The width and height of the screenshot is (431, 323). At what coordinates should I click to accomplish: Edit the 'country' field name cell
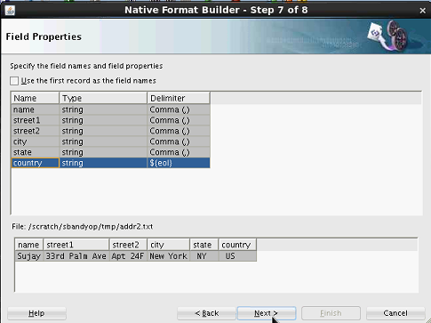(36, 163)
